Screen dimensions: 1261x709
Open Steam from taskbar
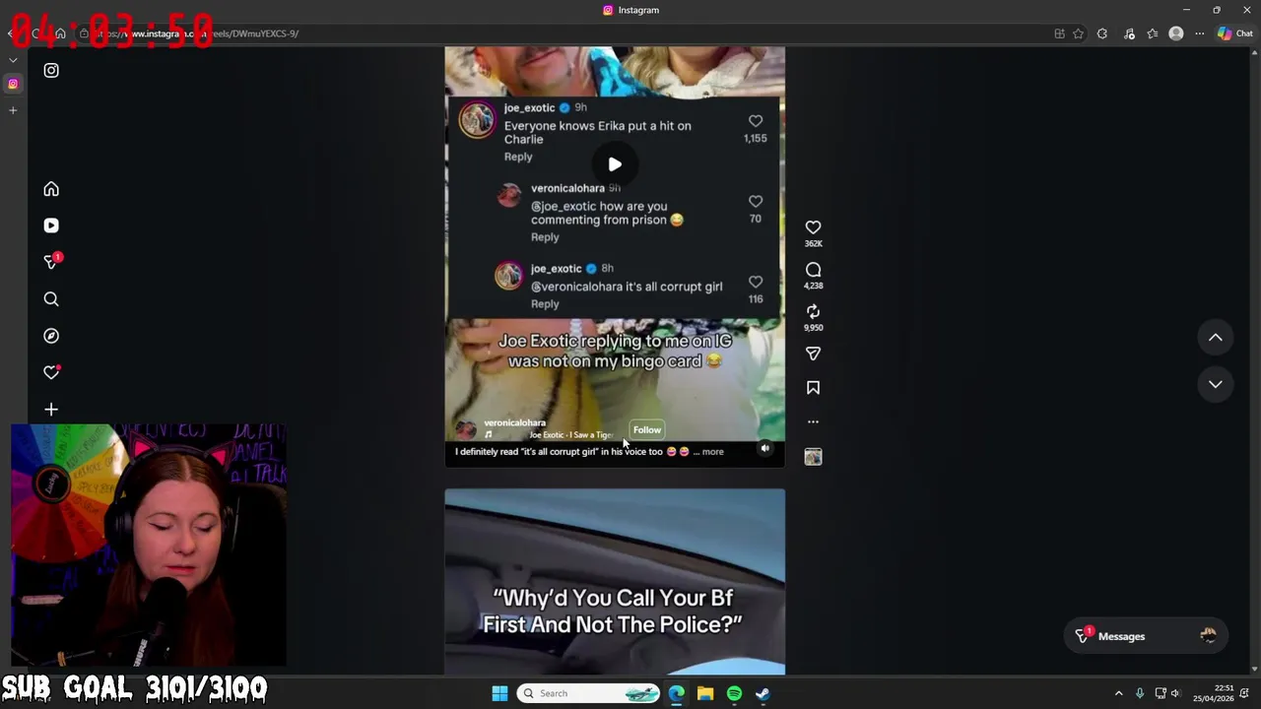[763, 693]
